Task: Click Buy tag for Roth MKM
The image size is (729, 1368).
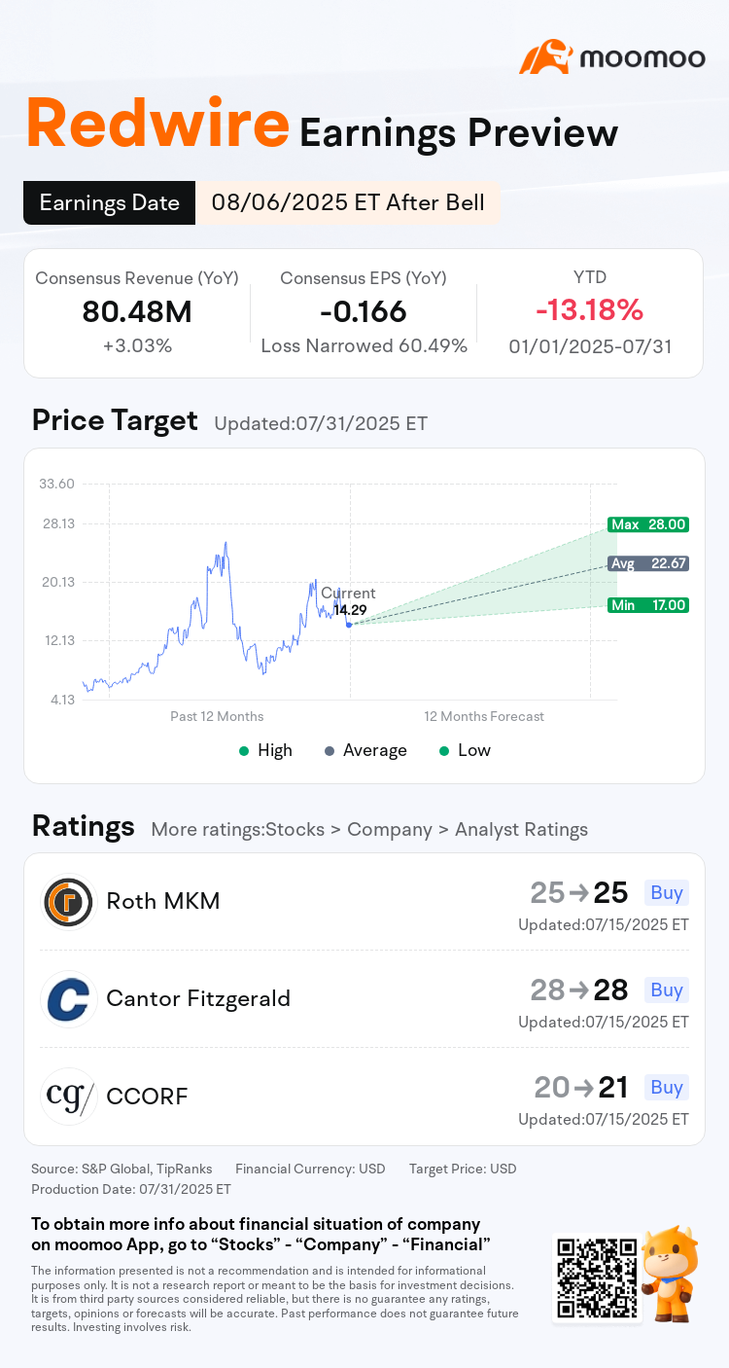Action: coord(667,892)
